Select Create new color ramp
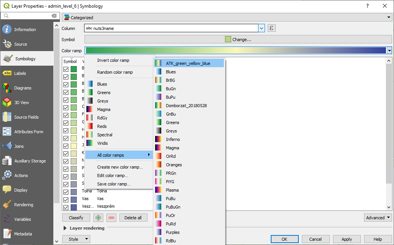This screenshot has width=394, height=245. [x=120, y=167]
